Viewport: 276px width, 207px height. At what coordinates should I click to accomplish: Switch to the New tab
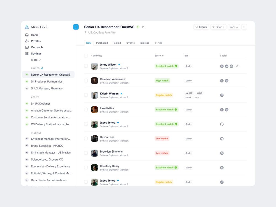pos(89,43)
